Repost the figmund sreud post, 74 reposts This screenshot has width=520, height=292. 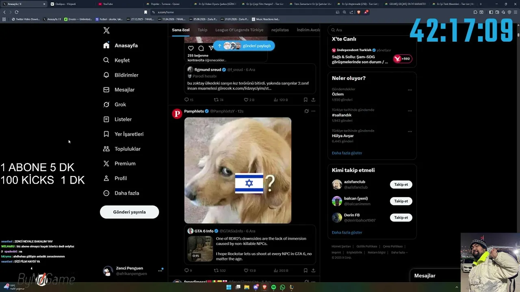(219, 99)
